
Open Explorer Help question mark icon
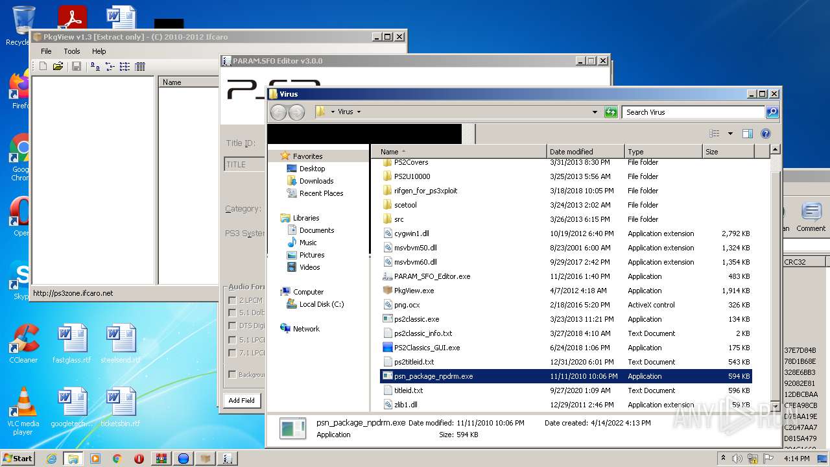coord(765,134)
